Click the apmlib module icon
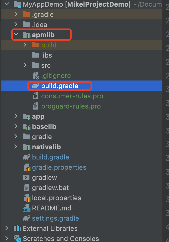Image resolution: width=169 pixels, height=242 pixels. tap(26, 35)
